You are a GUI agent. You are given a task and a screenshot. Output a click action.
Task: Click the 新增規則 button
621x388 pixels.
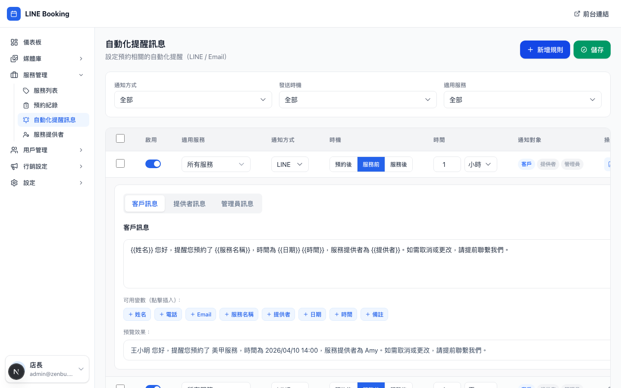click(545, 50)
